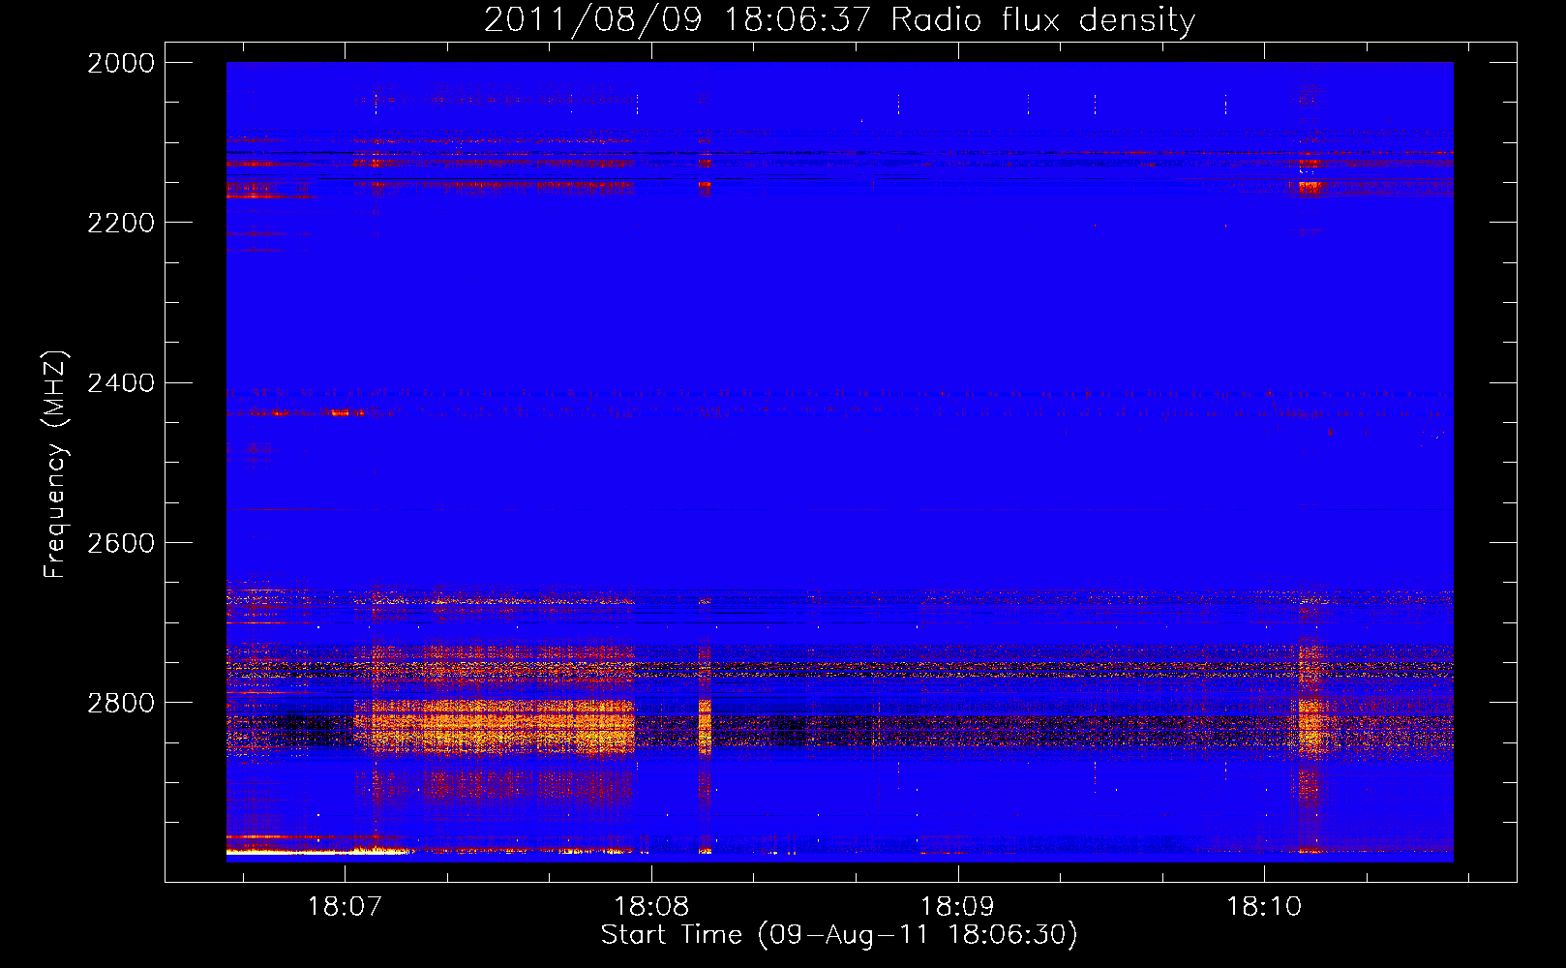This screenshot has height=968, width=1566.
Task: Click the 2400 frequency axis label
Action: [x=121, y=383]
